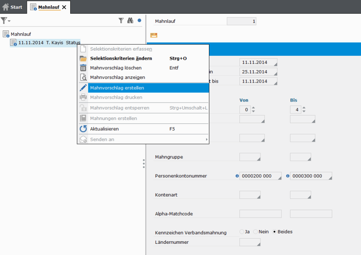
Task: Click the orange card icon below Mahnlauf
Action: (x=154, y=35)
